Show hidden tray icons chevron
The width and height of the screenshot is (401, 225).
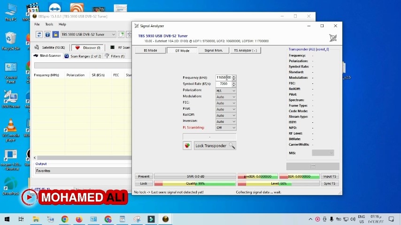(310, 219)
